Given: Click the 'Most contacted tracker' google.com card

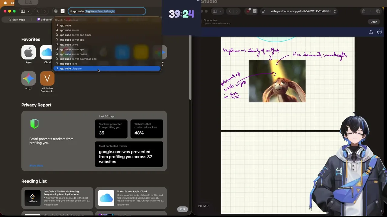Looking at the screenshot, I should pyautogui.click(x=129, y=154).
